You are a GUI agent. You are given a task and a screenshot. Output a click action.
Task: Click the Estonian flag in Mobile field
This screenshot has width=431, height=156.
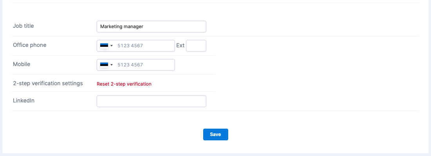click(x=104, y=65)
